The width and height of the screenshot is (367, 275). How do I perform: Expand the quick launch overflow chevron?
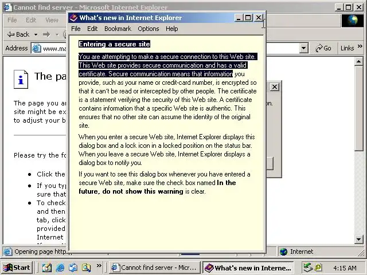[99, 265]
